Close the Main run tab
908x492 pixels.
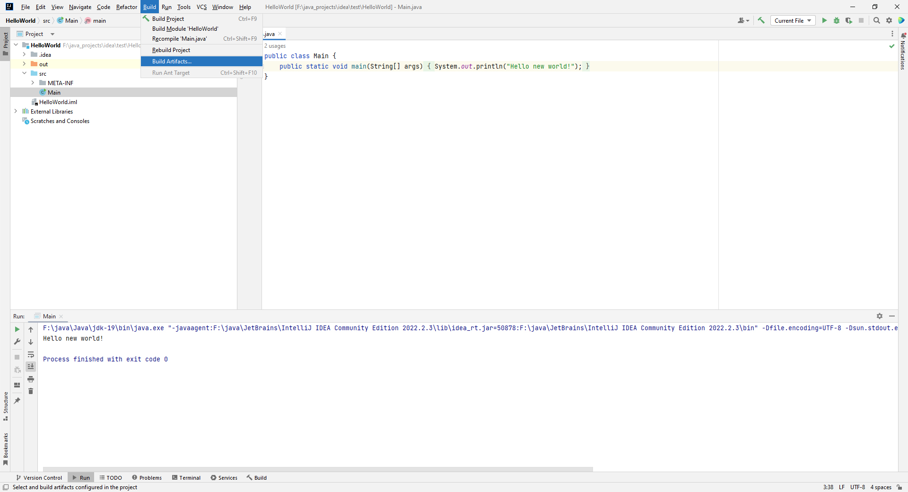pyautogui.click(x=61, y=316)
